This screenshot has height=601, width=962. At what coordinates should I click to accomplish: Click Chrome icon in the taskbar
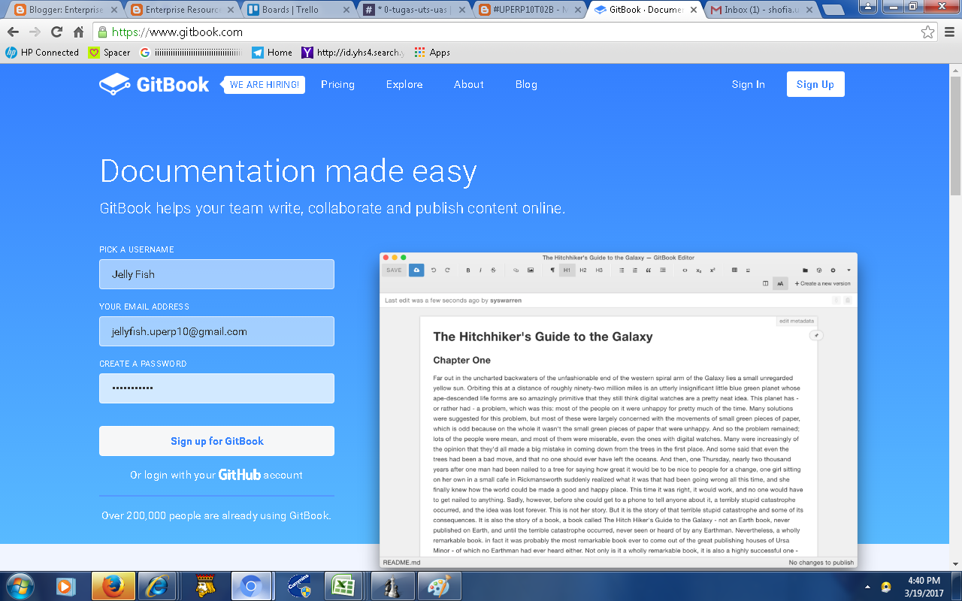pyautogui.click(x=251, y=586)
